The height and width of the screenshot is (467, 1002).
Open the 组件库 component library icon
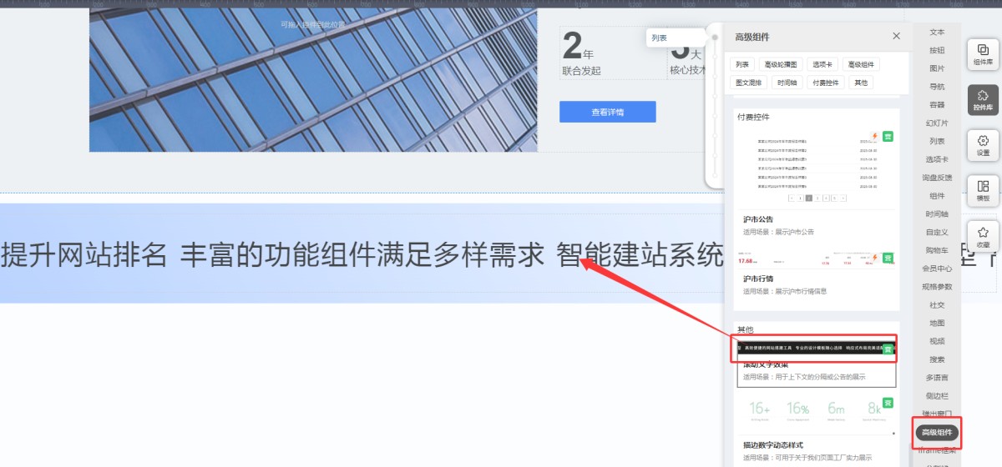pos(983,54)
